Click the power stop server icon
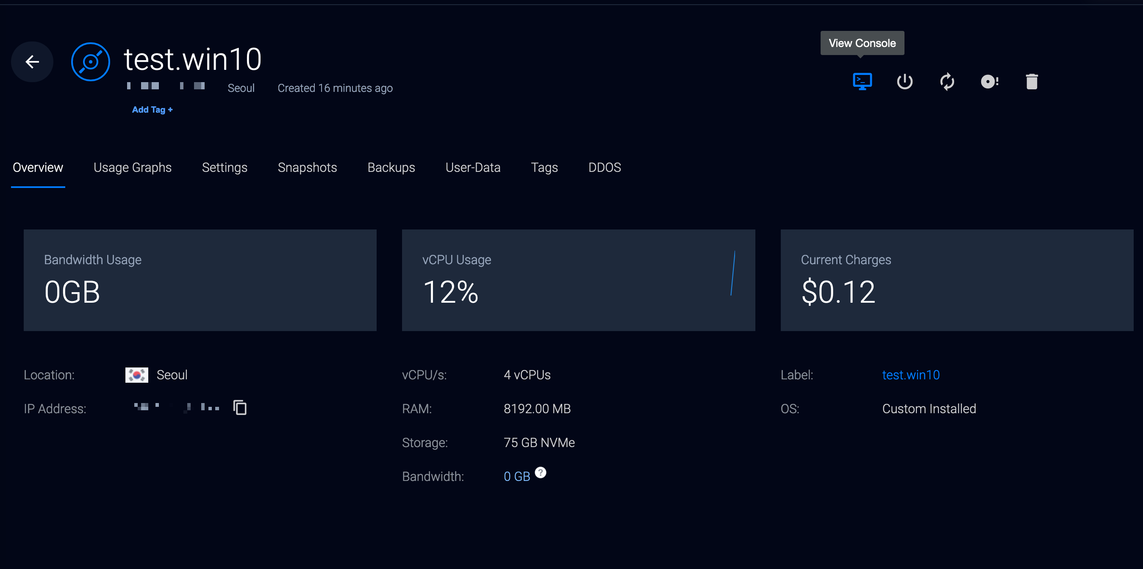Screen dimensions: 1143x569 (904, 82)
